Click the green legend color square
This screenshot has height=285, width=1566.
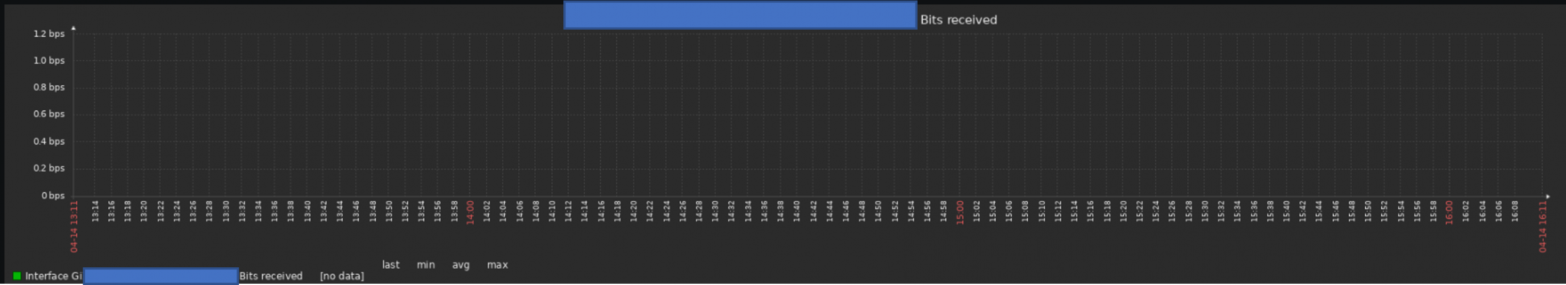(x=17, y=276)
